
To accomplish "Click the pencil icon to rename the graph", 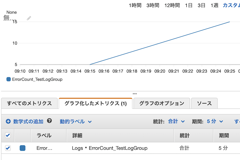I will (x=29, y=18).
